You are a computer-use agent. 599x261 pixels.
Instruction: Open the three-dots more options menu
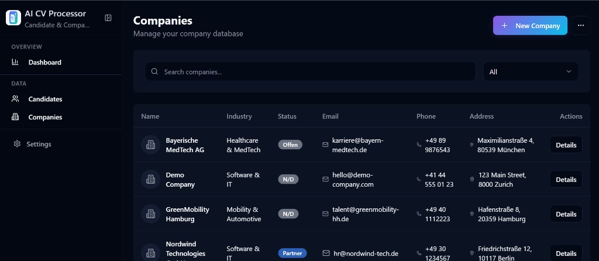point(581,26)
